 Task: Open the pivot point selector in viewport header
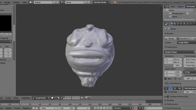tap(60, 98)
